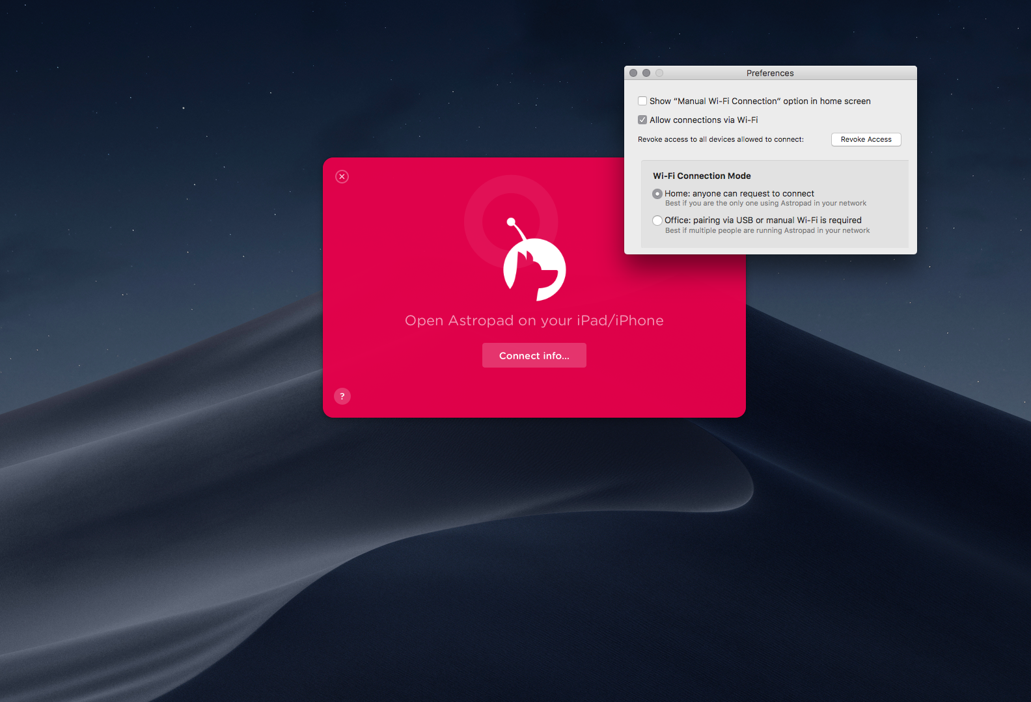Click 'Revoke access to all devices' label

click(721, 139)
